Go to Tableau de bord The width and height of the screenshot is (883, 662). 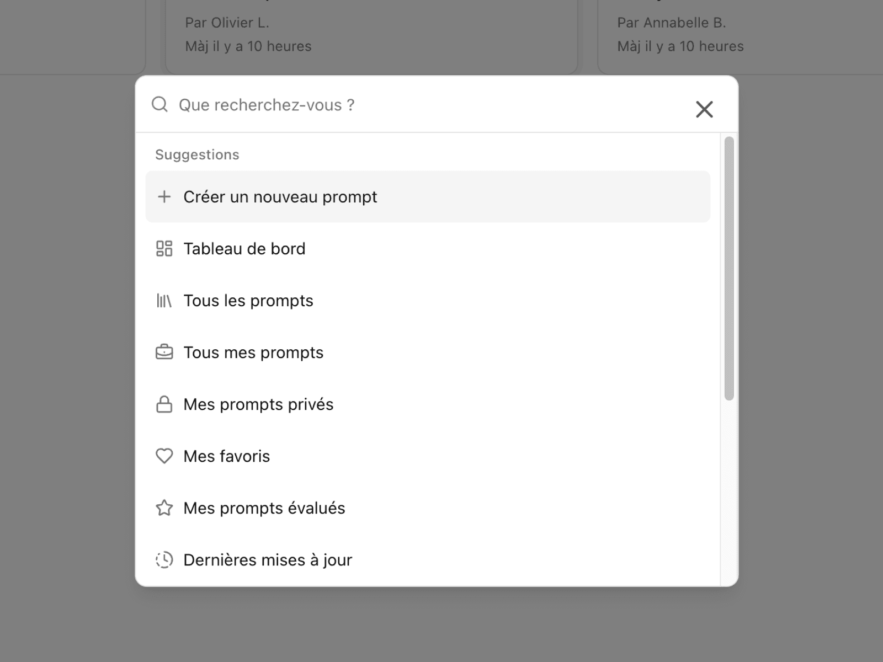click(x=244, y=249)
